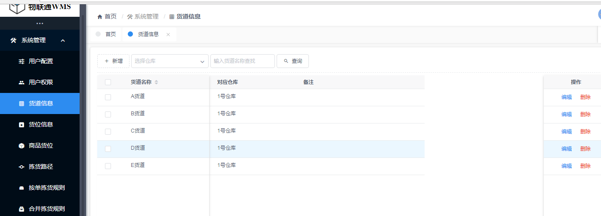Open the 商品货位 menu item

(40, 146)
